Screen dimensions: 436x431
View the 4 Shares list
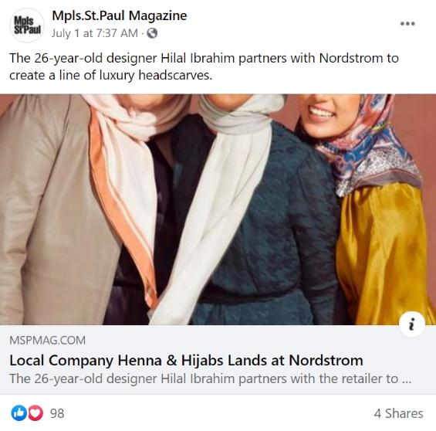click(x=398, y=413)
